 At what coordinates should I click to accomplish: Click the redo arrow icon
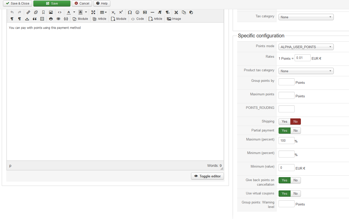pos(20,12)
